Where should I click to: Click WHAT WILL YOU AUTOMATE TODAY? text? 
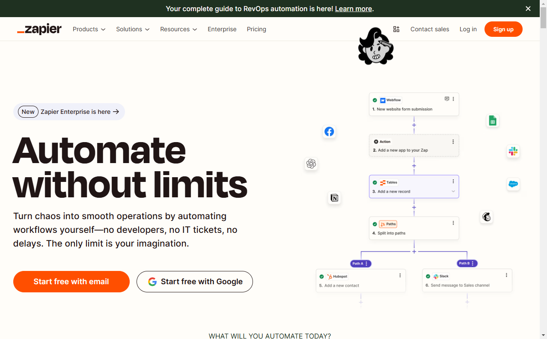[x=270, y=336]
